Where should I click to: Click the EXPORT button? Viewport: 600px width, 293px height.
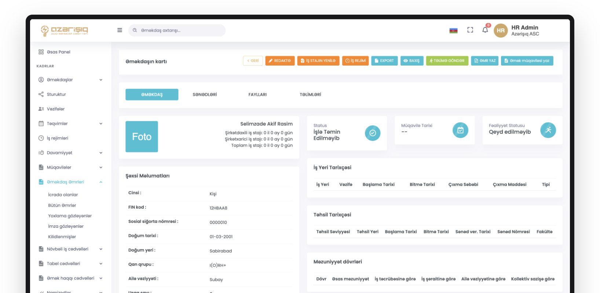pyautogui.click(x=384, y=61)
